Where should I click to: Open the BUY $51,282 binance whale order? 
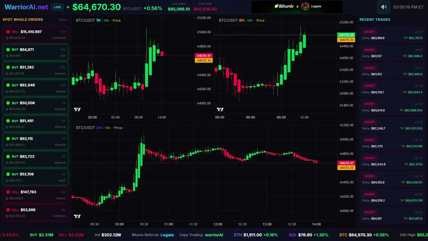tap(35, 70)
